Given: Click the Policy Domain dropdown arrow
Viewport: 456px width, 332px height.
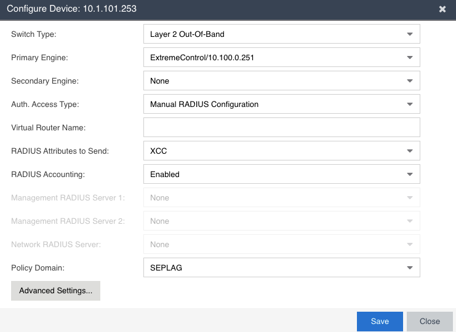Looking at the screenshot, I should [x=410, y=268].
